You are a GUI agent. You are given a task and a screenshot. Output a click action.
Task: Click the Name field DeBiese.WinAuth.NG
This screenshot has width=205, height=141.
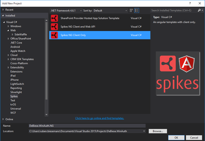click(87, 126)
